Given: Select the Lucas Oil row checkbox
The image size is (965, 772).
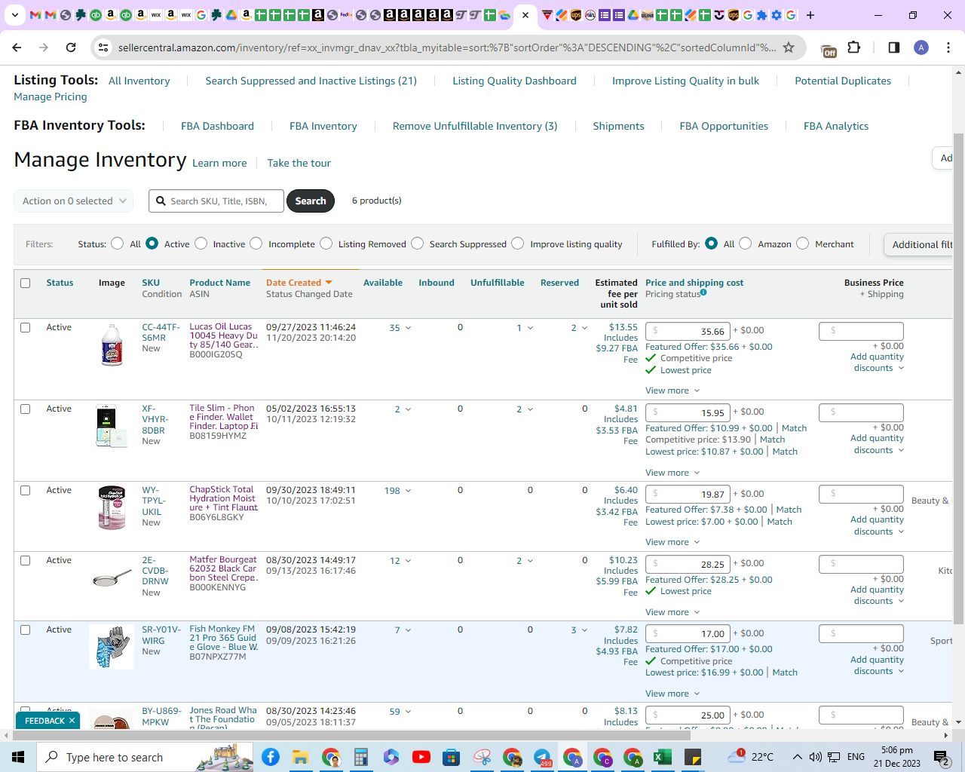Looking at the screenshot, I should coord(26,328).
